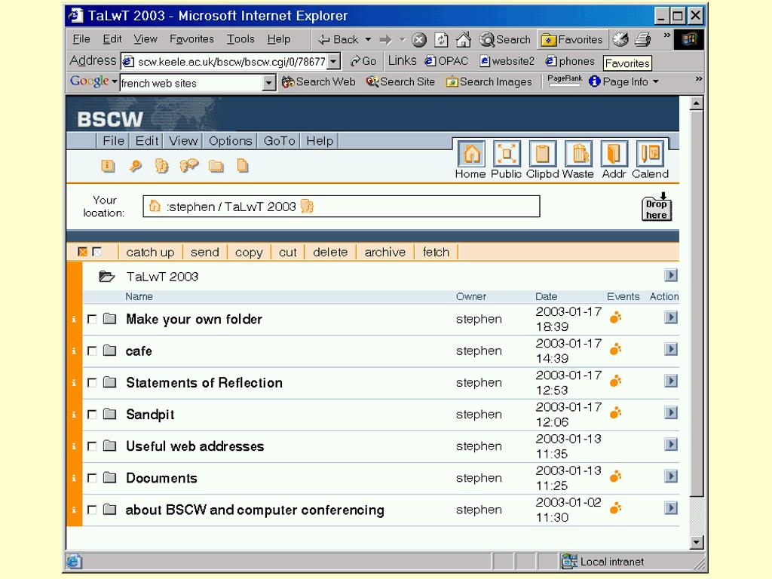Click the info icon in BSCW toolbar
Viewport: 772px width, 579px height.
point(108,166)
